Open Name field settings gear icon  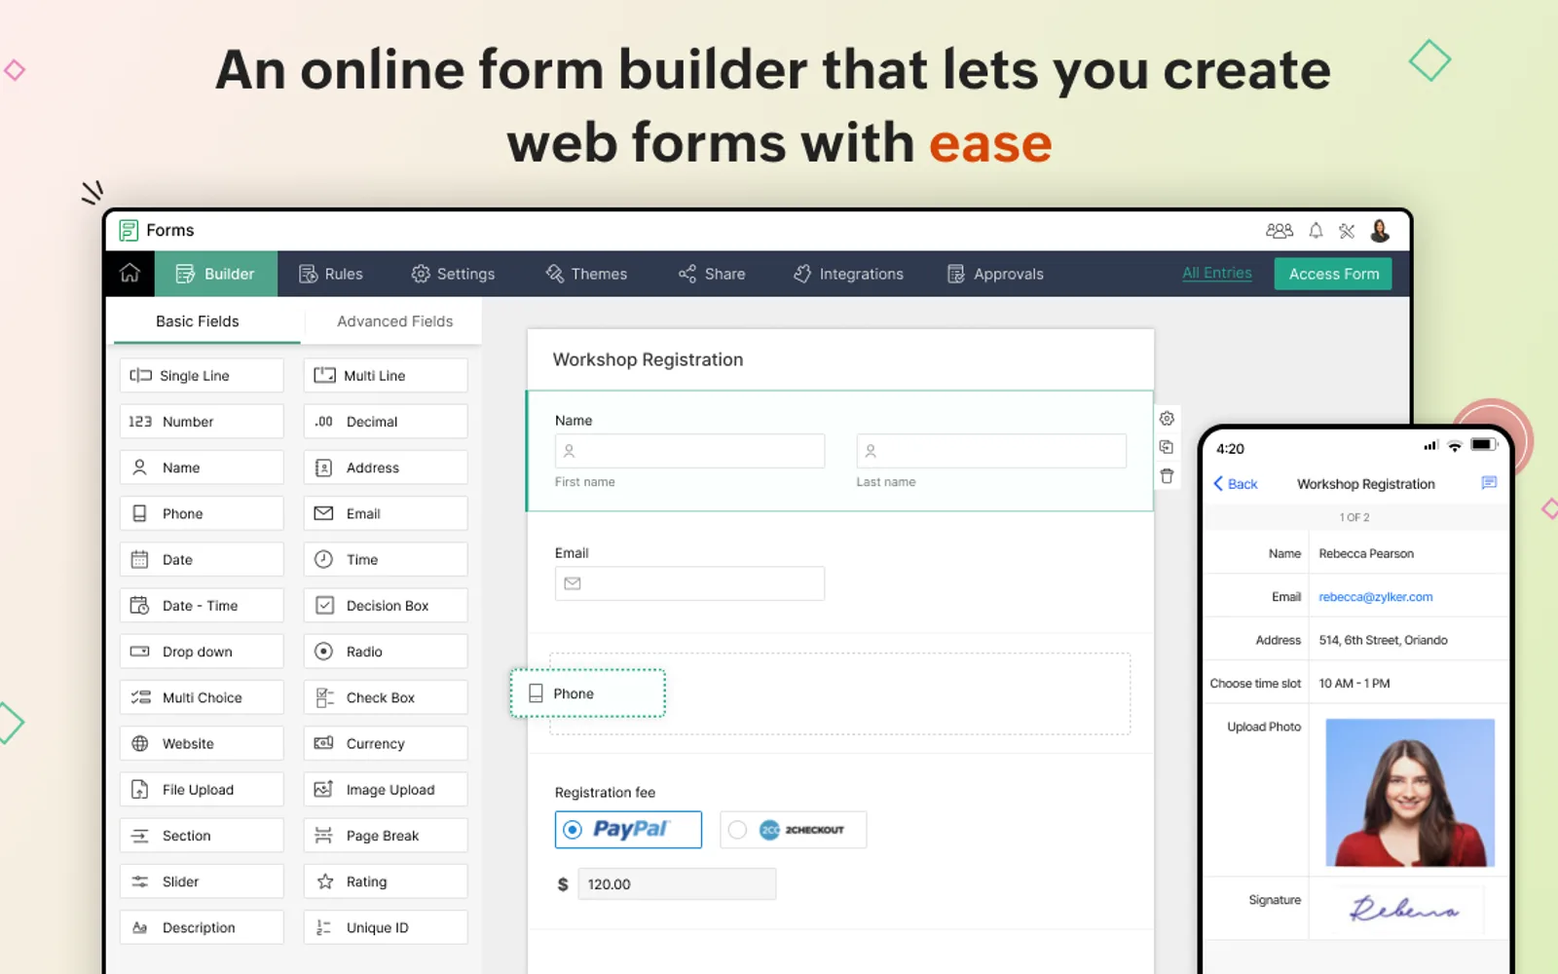(x=1167, y=419)
